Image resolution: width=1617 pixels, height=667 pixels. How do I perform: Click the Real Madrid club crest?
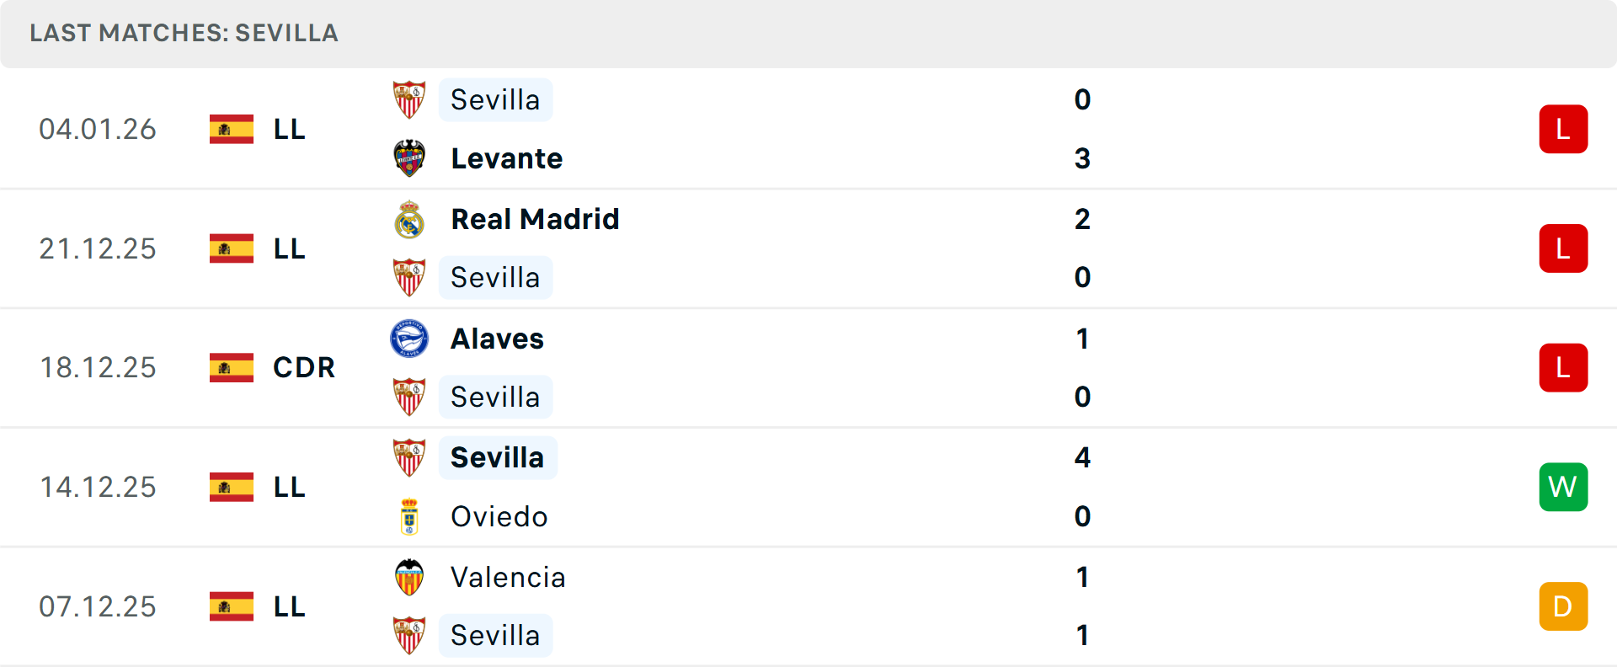[409, 219]
